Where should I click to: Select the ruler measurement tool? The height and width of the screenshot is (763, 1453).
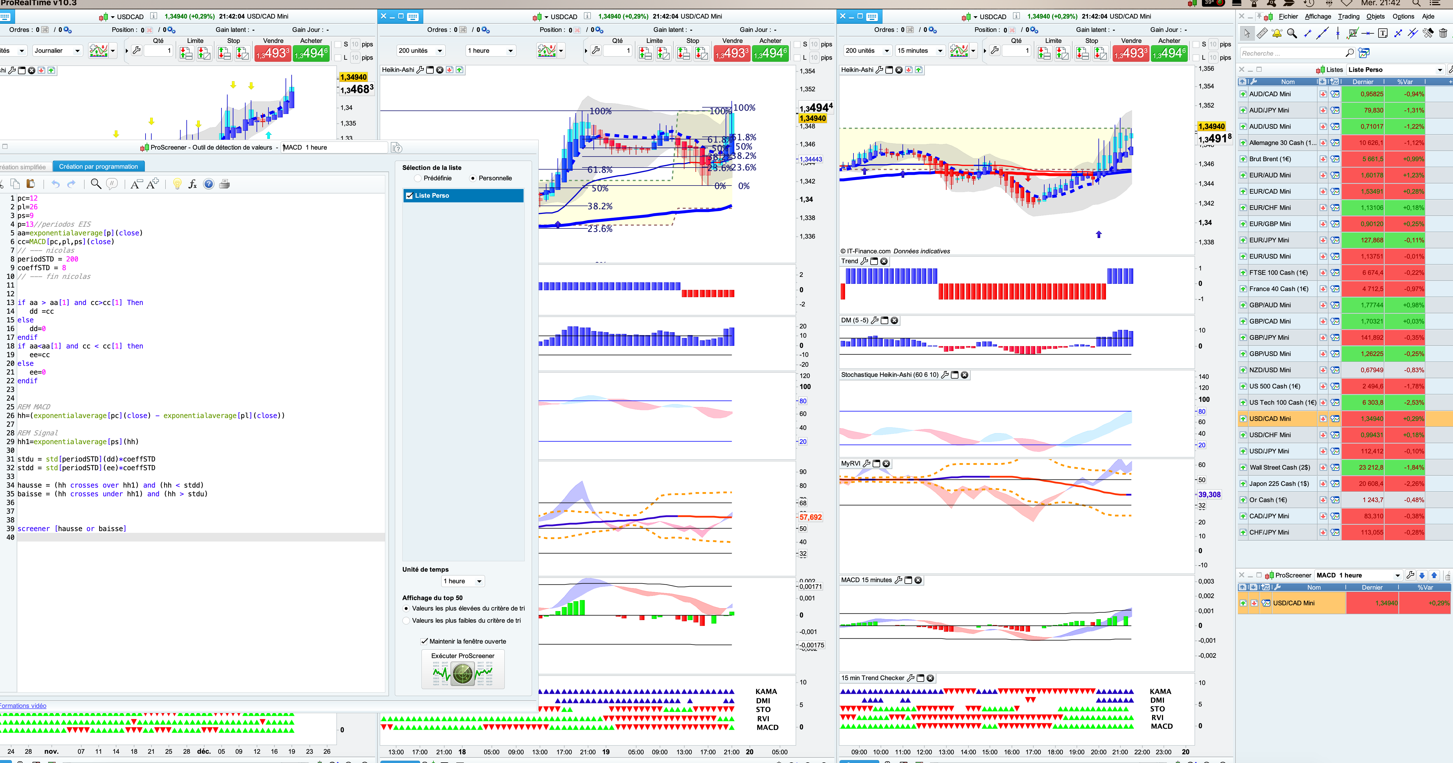pyautogui.click(x=1262, y=34)
